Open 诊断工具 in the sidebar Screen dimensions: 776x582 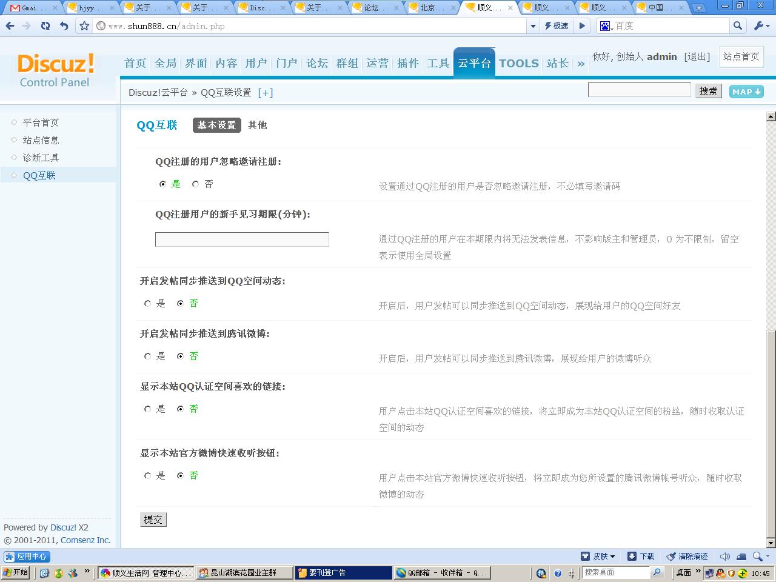tap(41, 158)
